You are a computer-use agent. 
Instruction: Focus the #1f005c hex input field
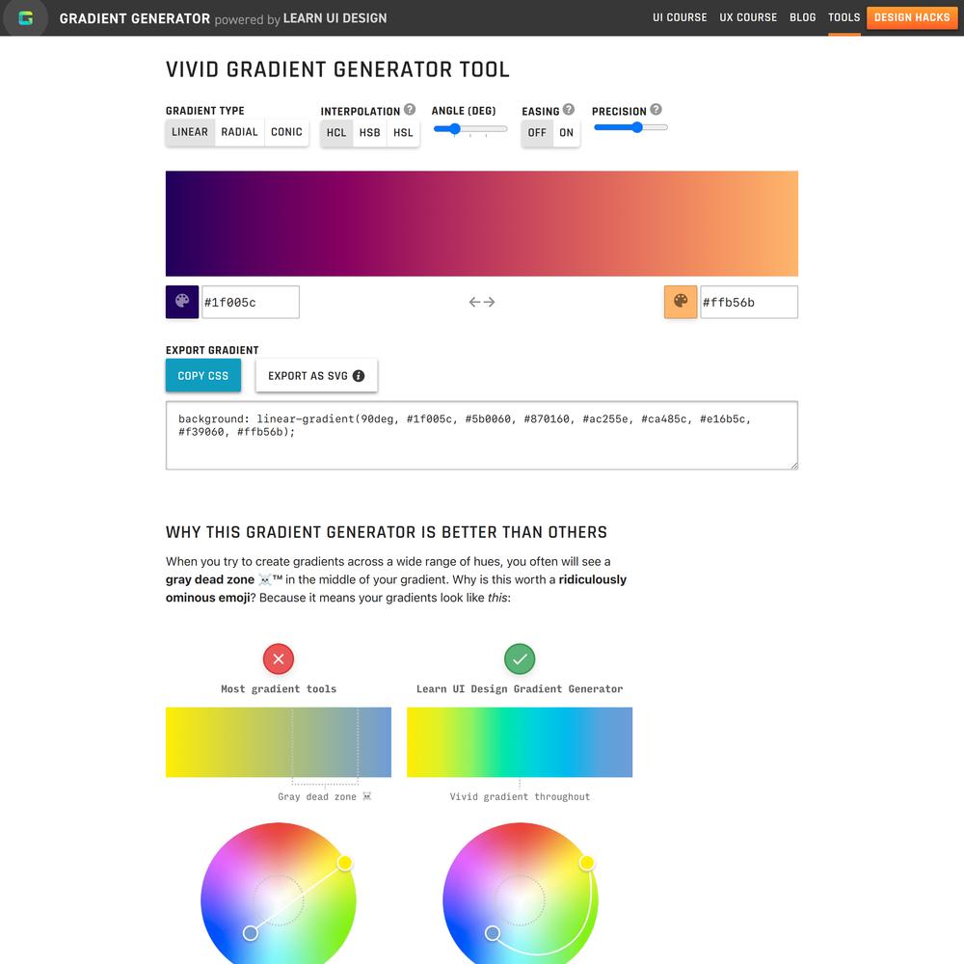tap(251, 302)
